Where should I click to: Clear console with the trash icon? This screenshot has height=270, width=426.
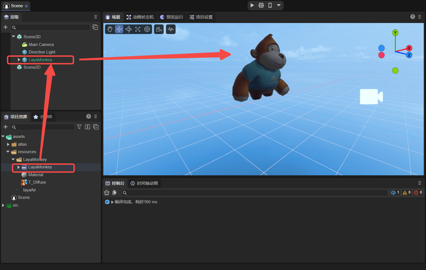(x=107, y=192)
